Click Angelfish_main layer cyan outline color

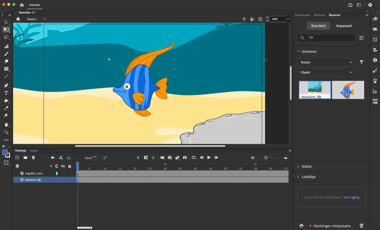[57, 174]
